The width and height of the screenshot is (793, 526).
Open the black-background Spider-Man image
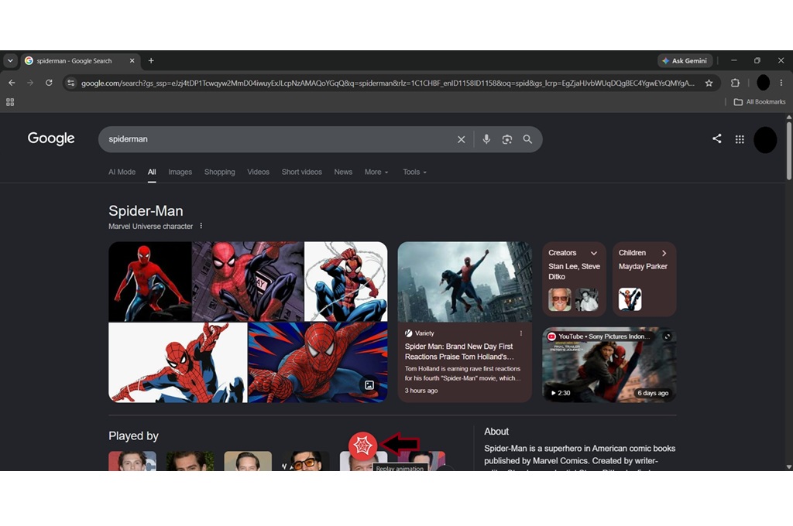(x=149, y=281)
